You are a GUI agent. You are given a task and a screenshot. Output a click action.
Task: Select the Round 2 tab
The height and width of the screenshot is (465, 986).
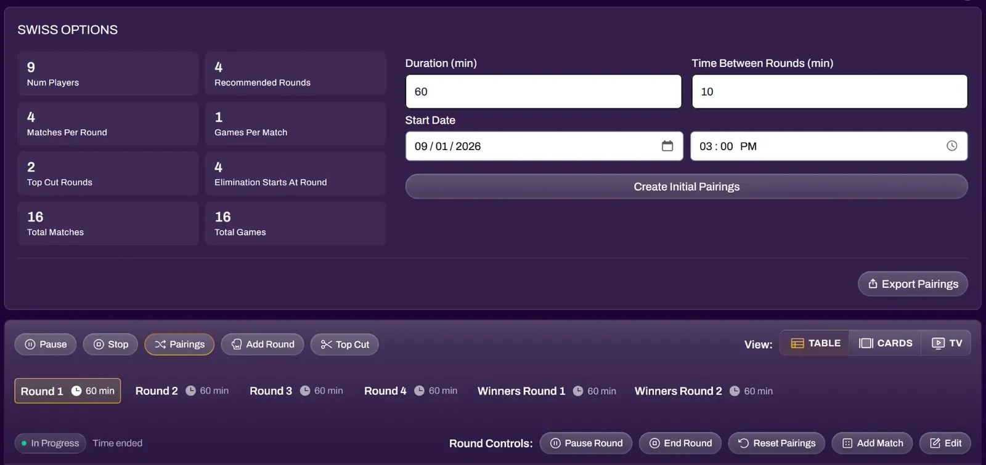click(182, 391)
